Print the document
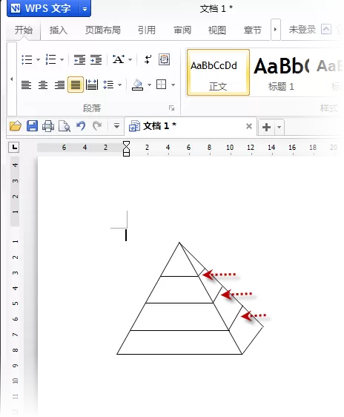 pos(48,126)
